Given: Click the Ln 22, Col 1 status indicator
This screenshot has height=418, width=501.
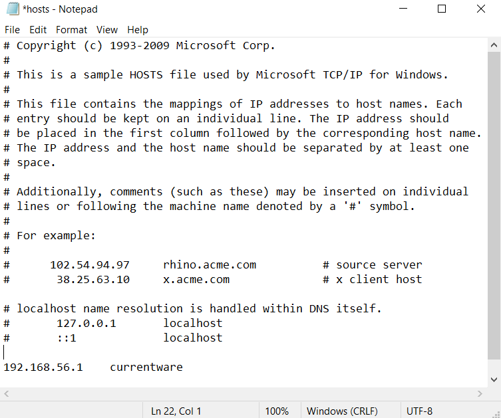Looking at the screenshot, I should [x=176, y=411].
